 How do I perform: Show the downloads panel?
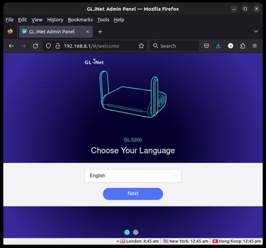pyautogui.click(x=218, y=46)
